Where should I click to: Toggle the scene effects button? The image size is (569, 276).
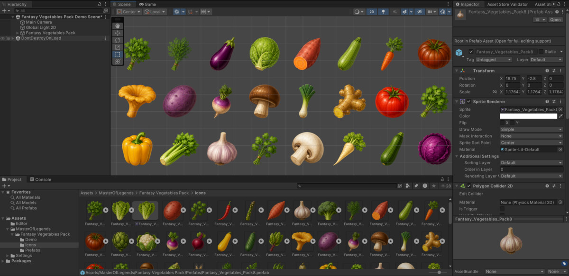click(404, 12)
